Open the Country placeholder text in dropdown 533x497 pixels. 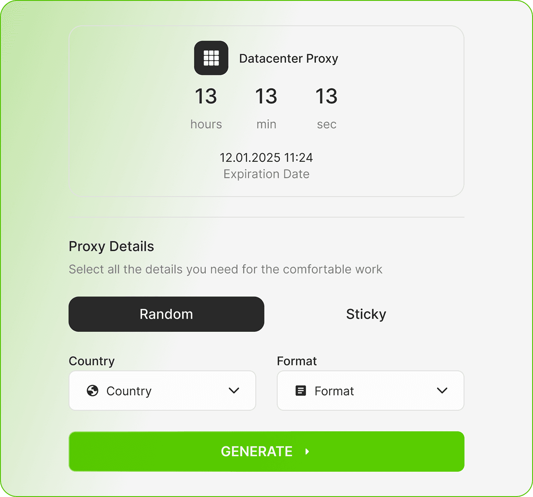[x=129, y=391]
